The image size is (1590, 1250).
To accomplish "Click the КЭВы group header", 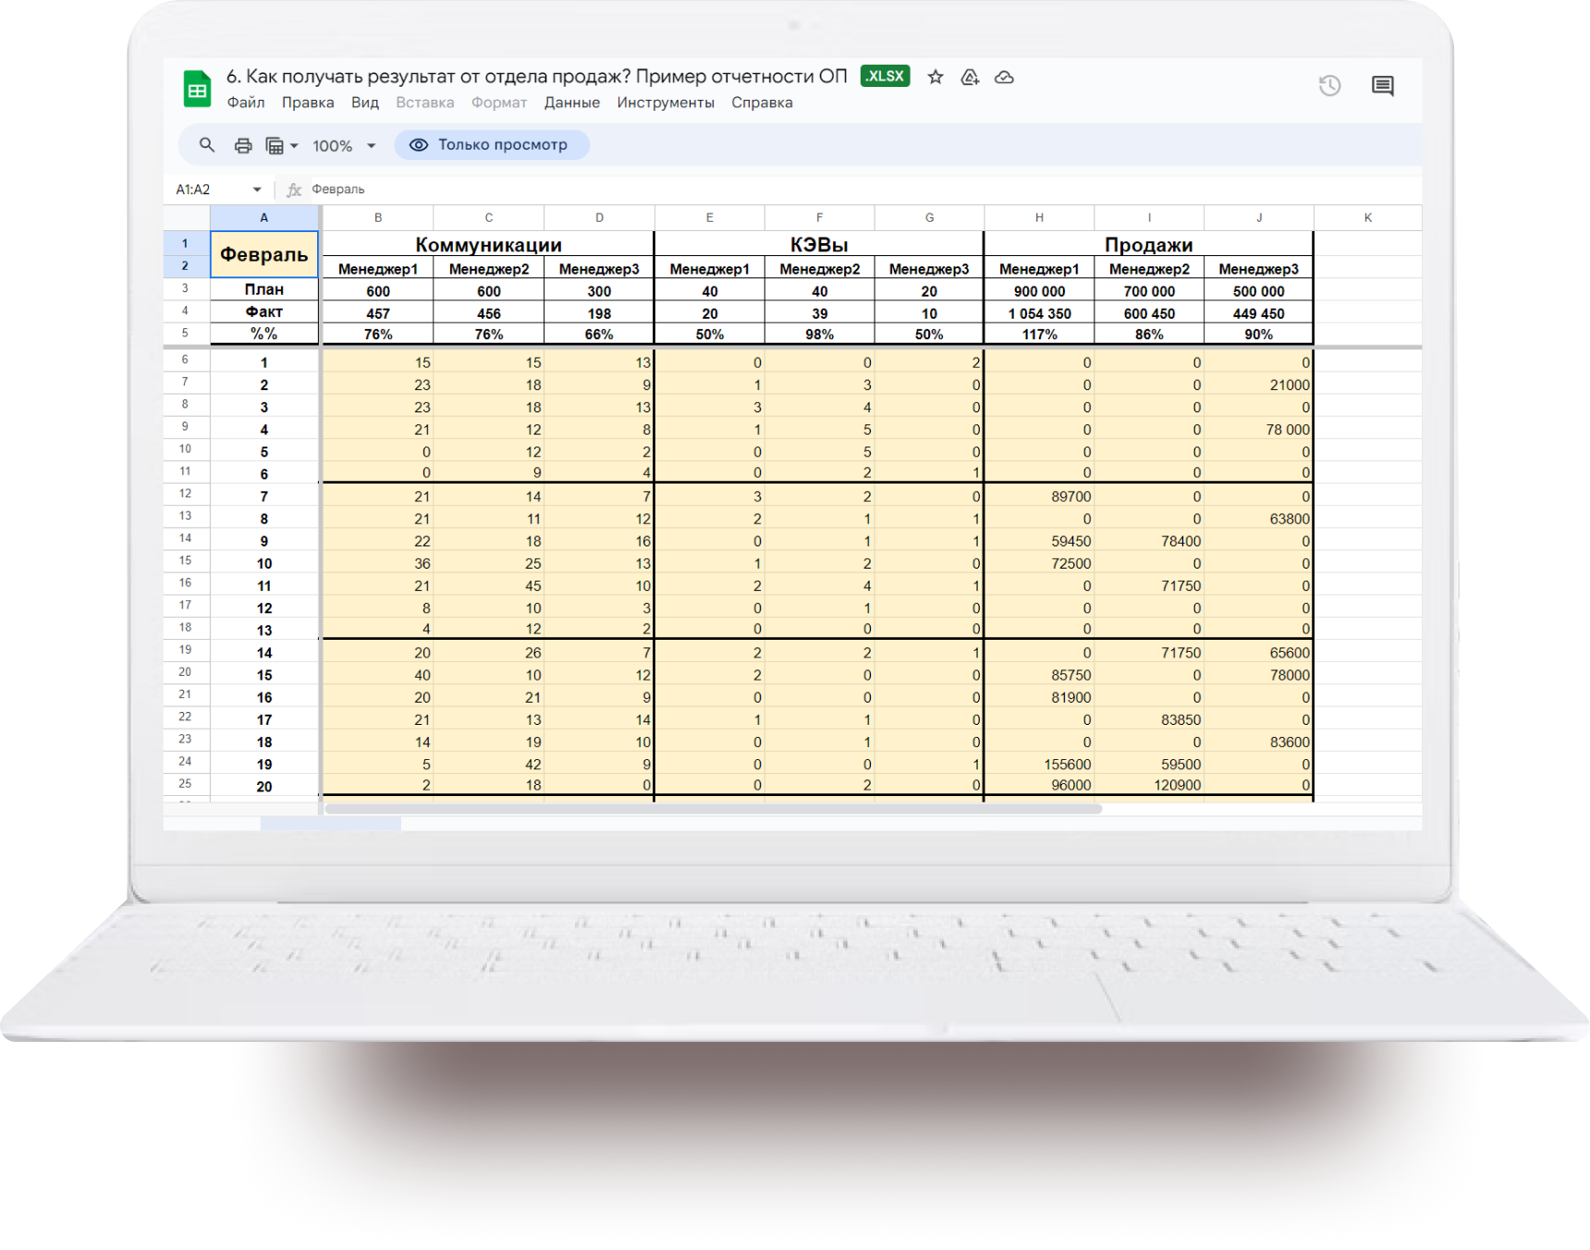I will [819, 244].
